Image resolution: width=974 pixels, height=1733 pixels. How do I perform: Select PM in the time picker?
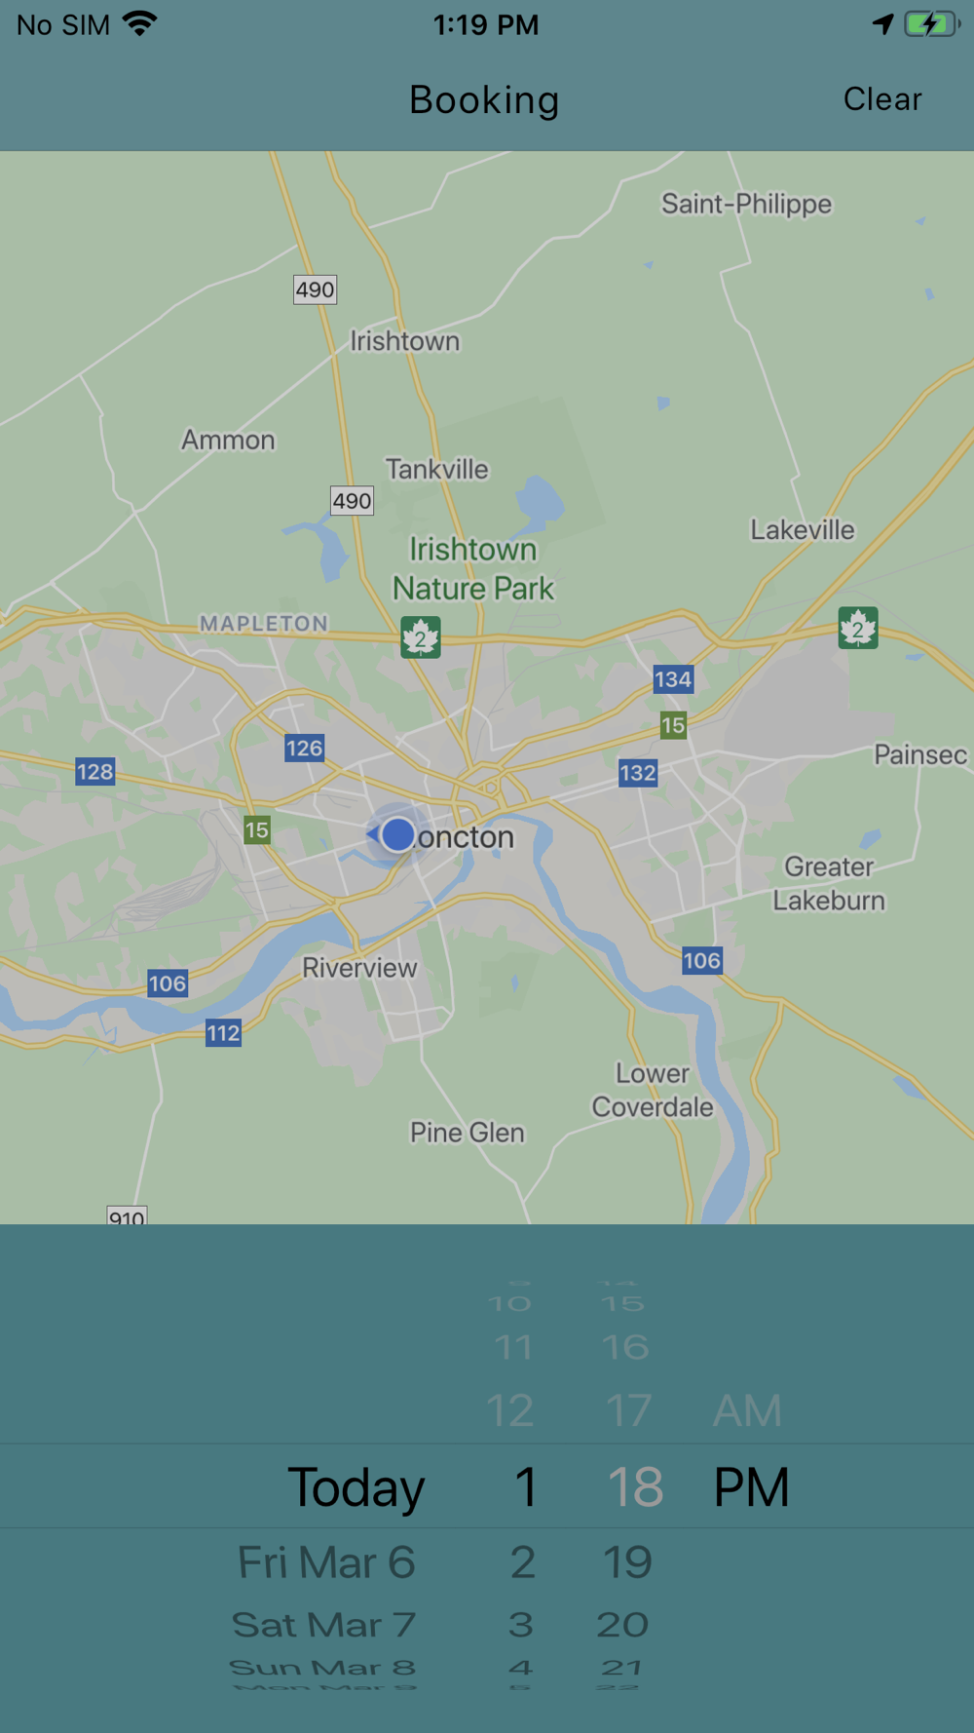tap(751, 1486)
